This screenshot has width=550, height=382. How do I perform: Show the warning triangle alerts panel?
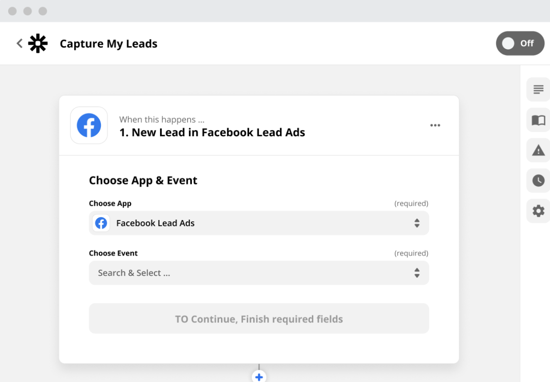[x=538, y=151]
